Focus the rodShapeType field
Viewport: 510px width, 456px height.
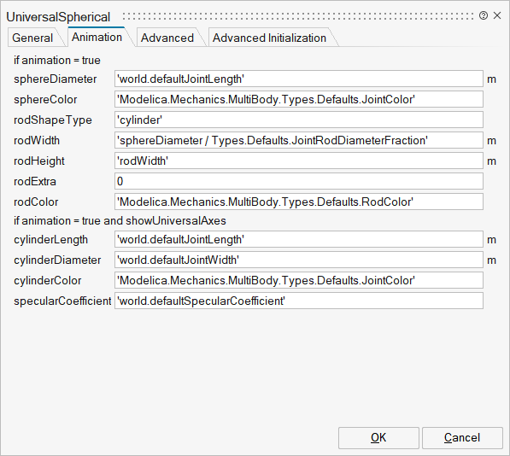coord(299,120)
